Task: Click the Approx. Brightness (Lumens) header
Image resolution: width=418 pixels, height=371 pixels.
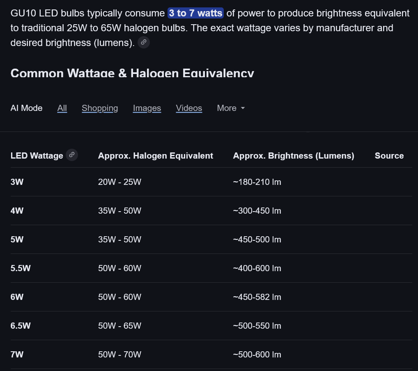Action: (x=293, y=156)
